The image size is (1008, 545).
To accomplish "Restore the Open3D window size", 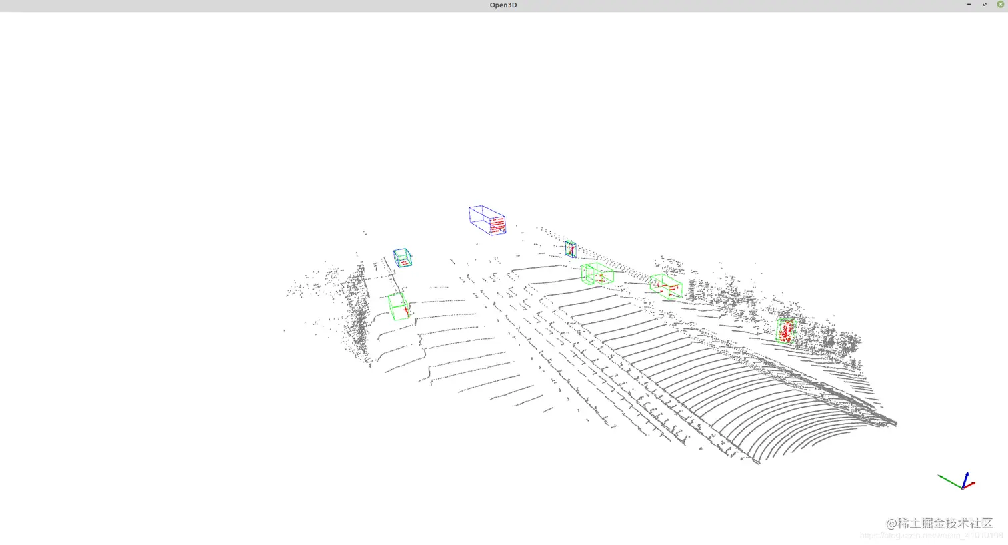I will [x=985, y=5].
